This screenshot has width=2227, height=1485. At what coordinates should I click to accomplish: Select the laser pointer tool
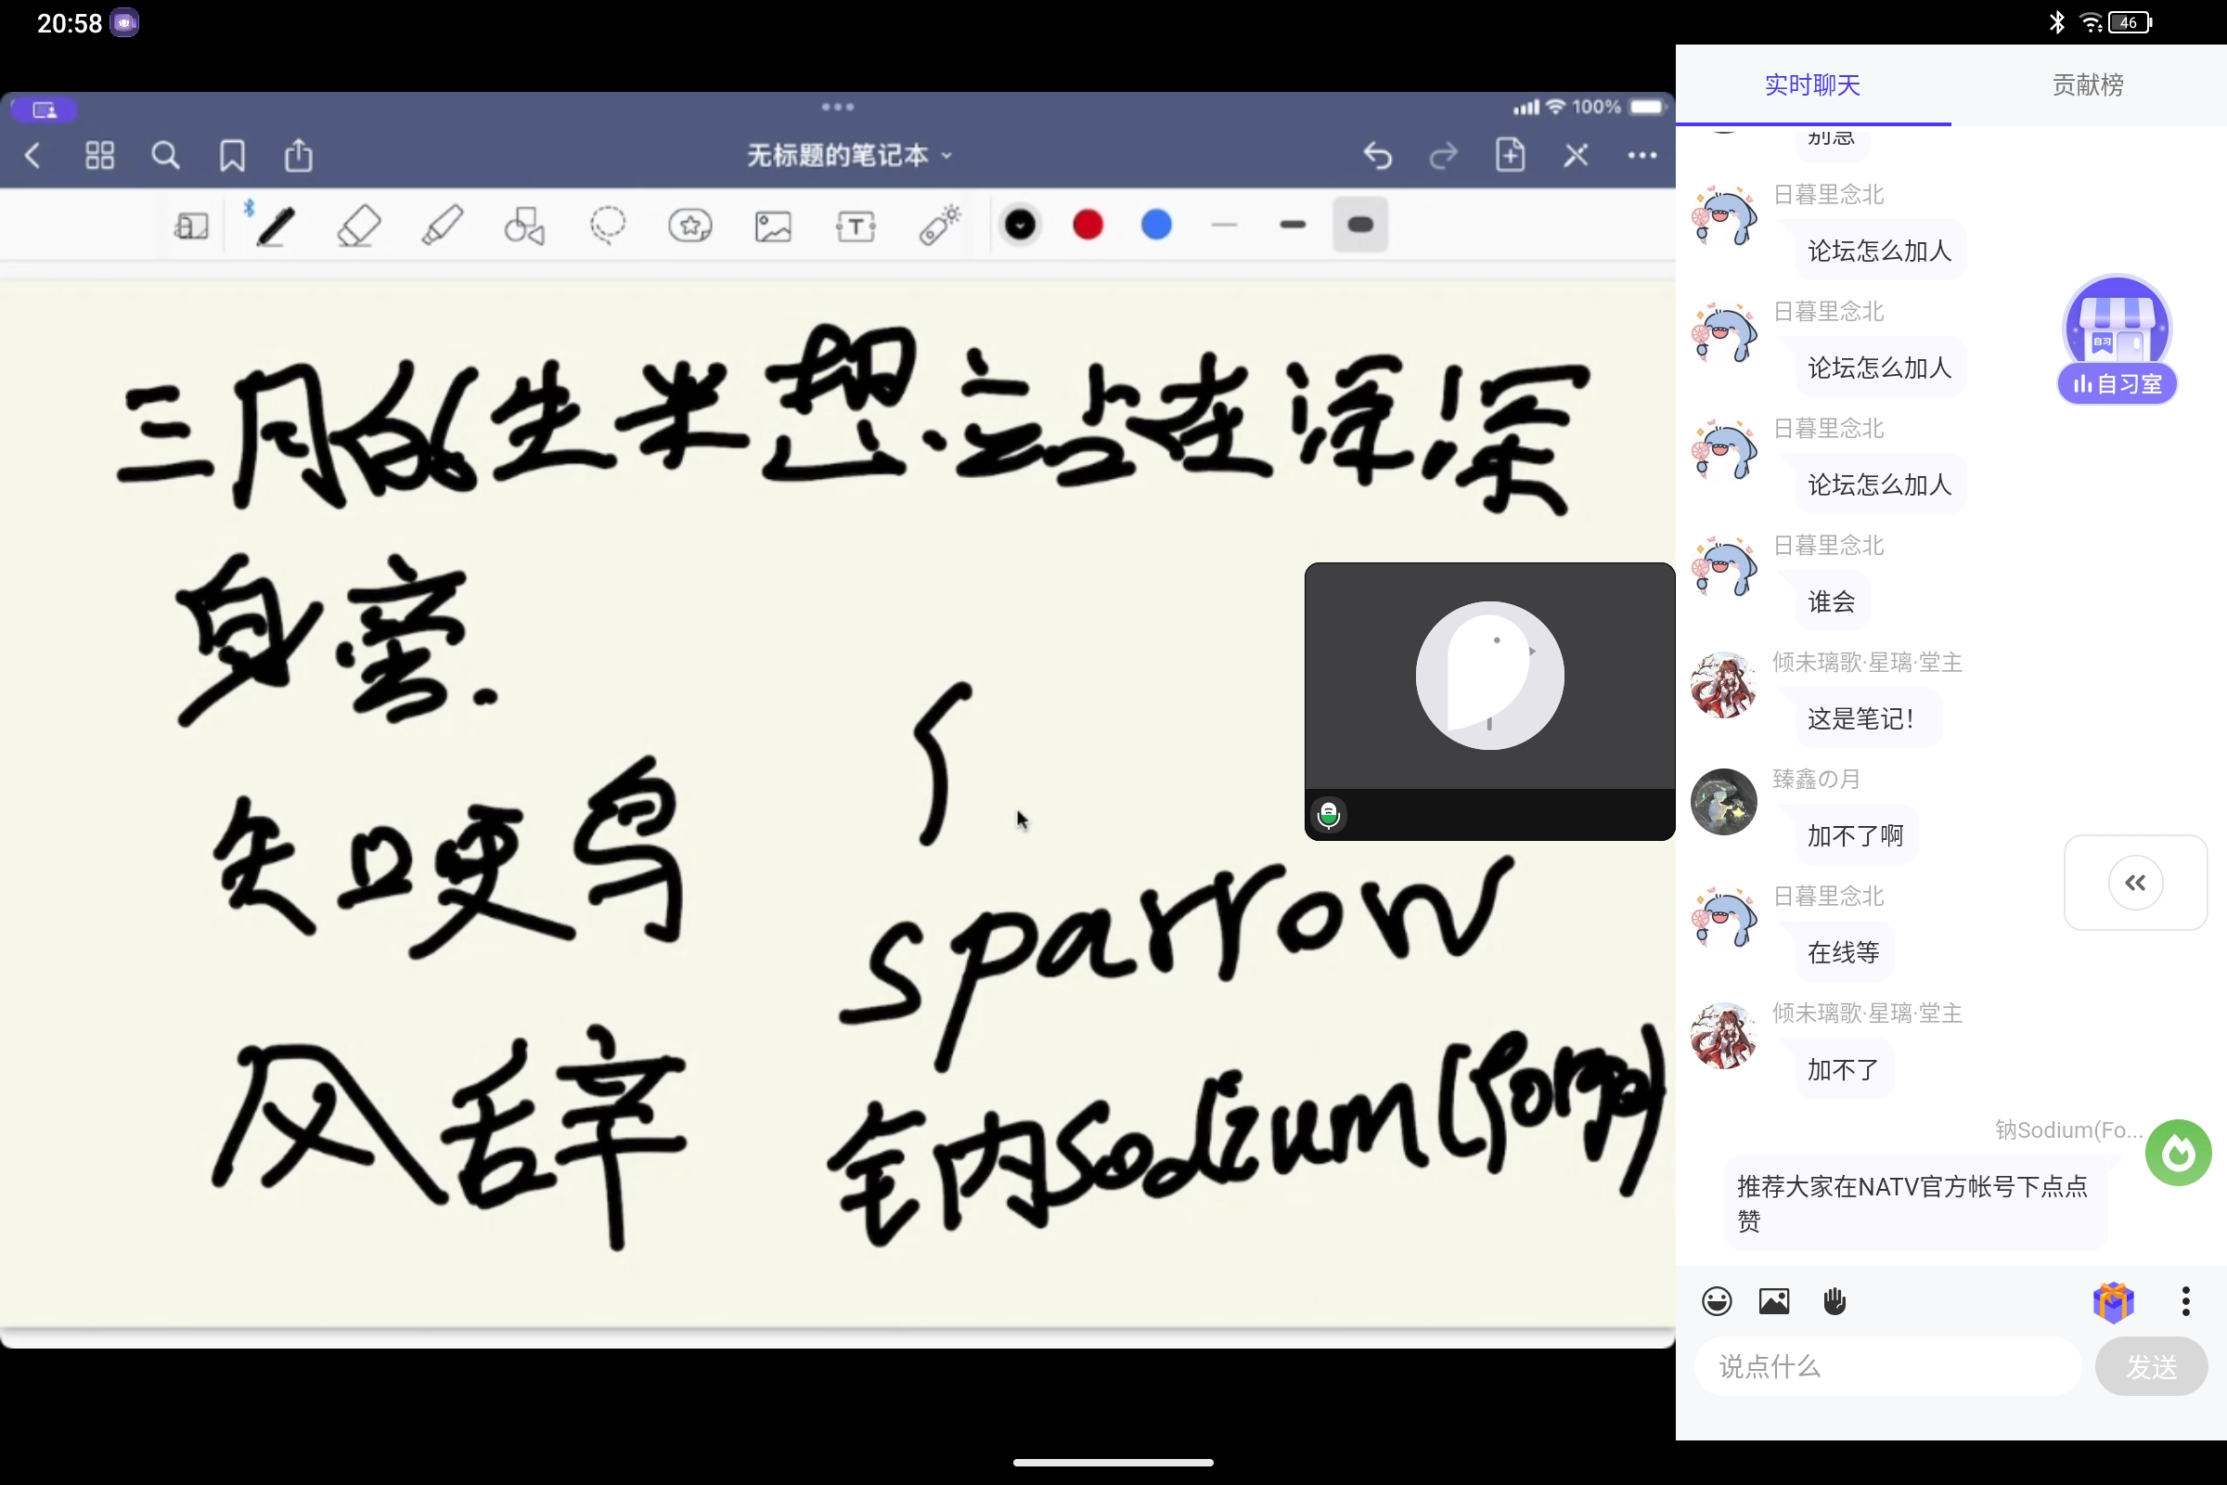939,226
